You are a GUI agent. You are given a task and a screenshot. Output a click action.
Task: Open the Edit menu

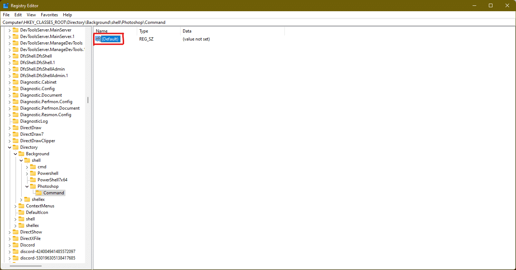[18, 15]
